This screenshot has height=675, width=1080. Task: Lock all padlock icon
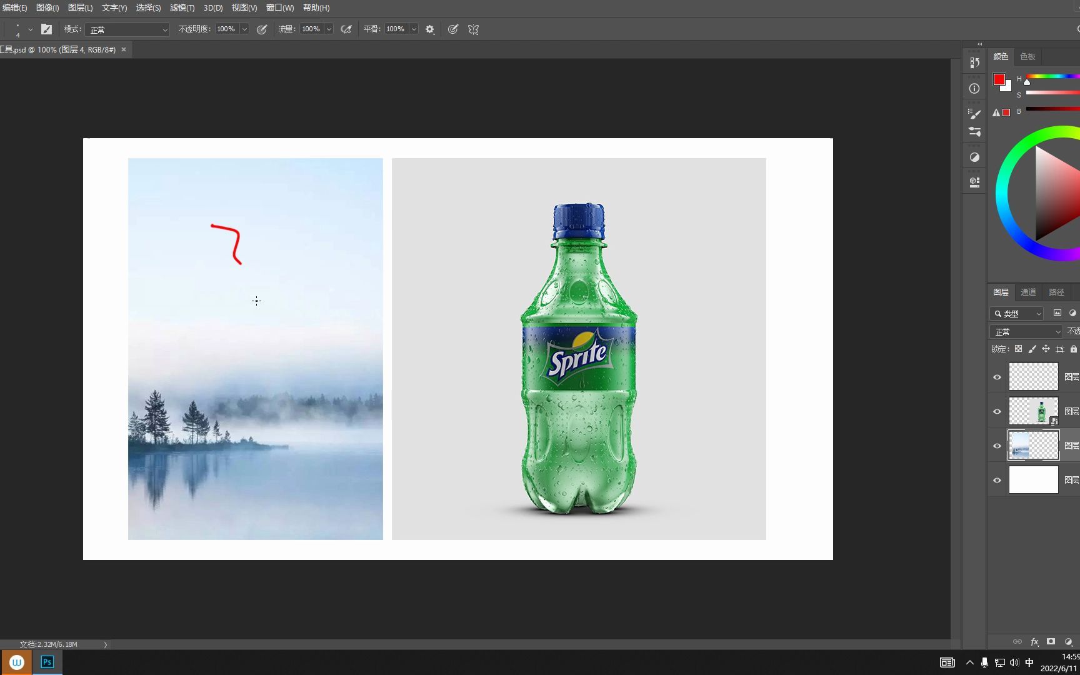point(1074,349)
